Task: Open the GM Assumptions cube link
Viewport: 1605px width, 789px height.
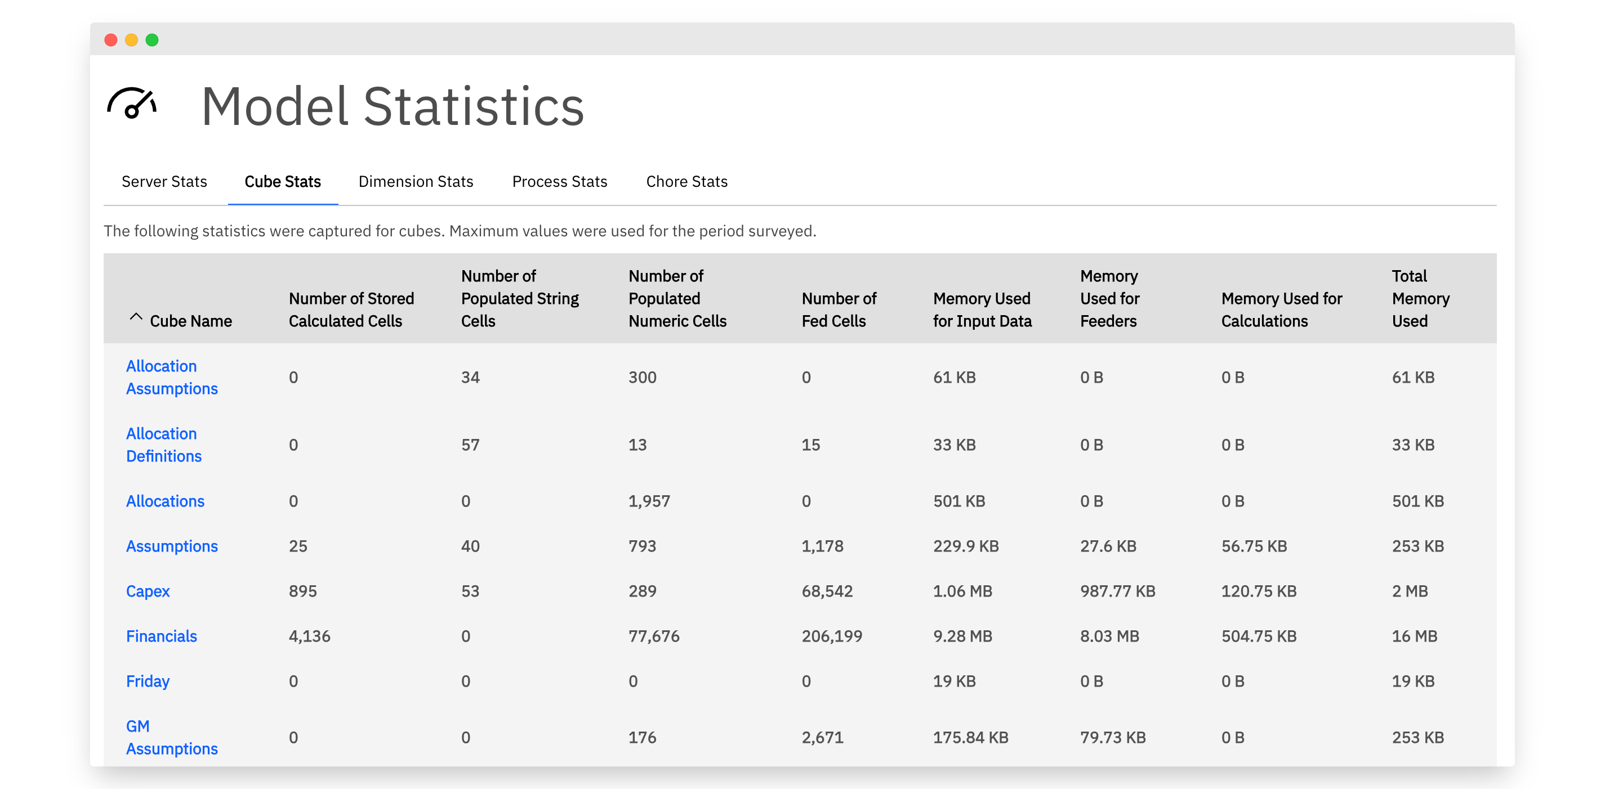Action: [172, 737]
